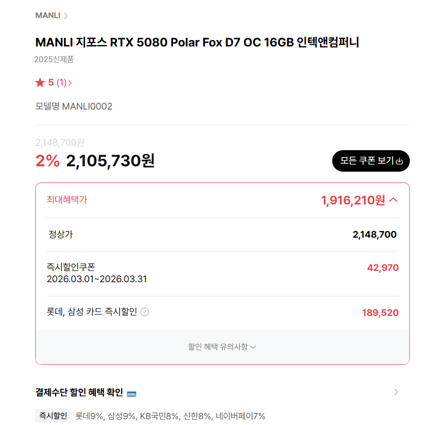
Task: Click the 모델명 MANLI0002 text
Action: coord(74,106)
